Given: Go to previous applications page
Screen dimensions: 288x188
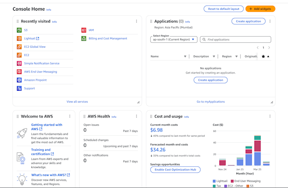Looking at the screenshot, I should pyautogui.click(x=258, y=48).
